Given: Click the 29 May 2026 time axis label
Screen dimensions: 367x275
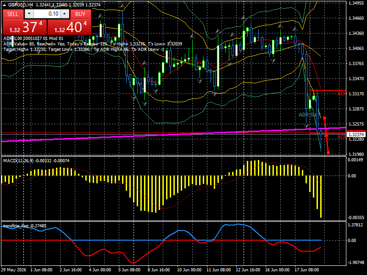Looking at the screenshot, I should click(14, 270).
